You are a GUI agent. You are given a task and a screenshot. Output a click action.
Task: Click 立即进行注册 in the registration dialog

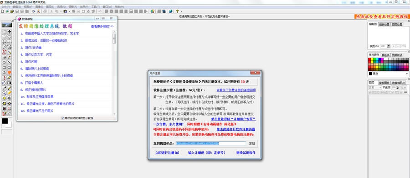[167, 153]
